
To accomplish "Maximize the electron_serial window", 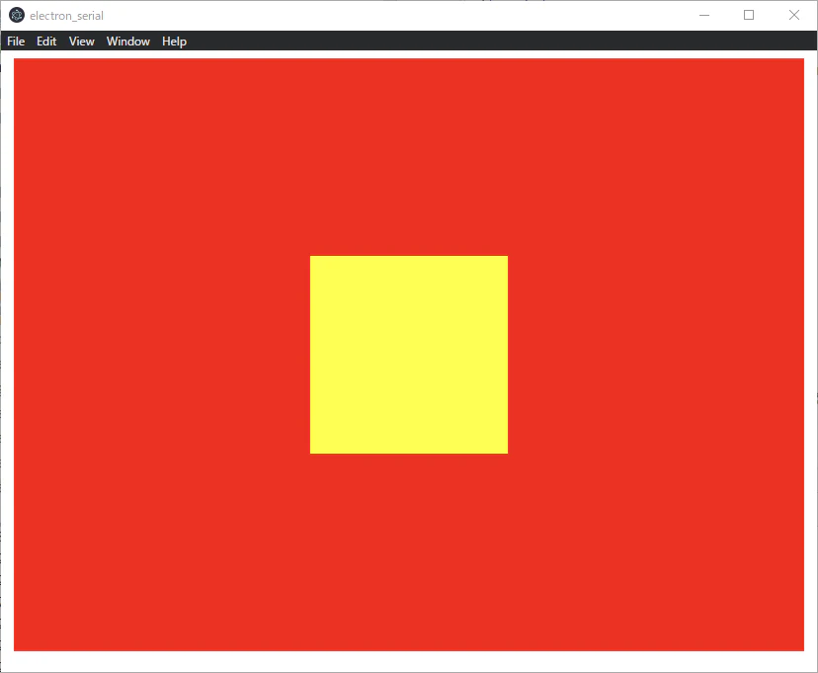I will (x=749, y=15).
